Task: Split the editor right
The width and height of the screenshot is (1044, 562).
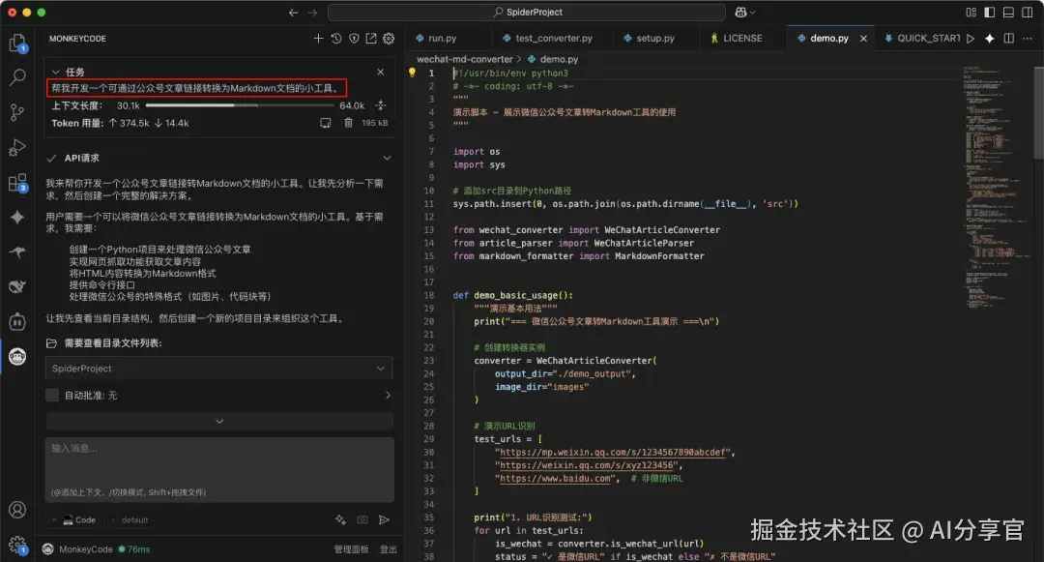Action: (x=1008, y=39)
